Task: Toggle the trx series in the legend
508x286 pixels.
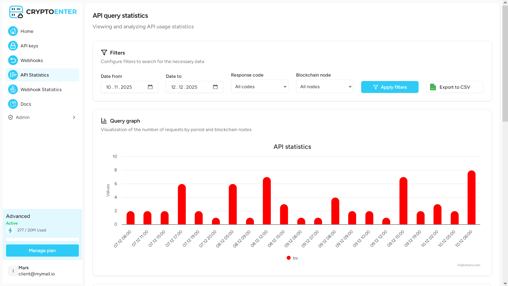Action: click(x=292, y=258)
